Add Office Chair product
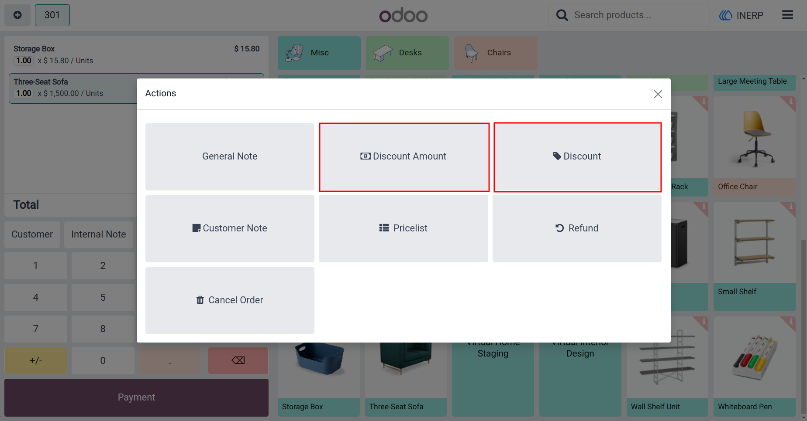The image size is (807, 421). coord(754,146)
